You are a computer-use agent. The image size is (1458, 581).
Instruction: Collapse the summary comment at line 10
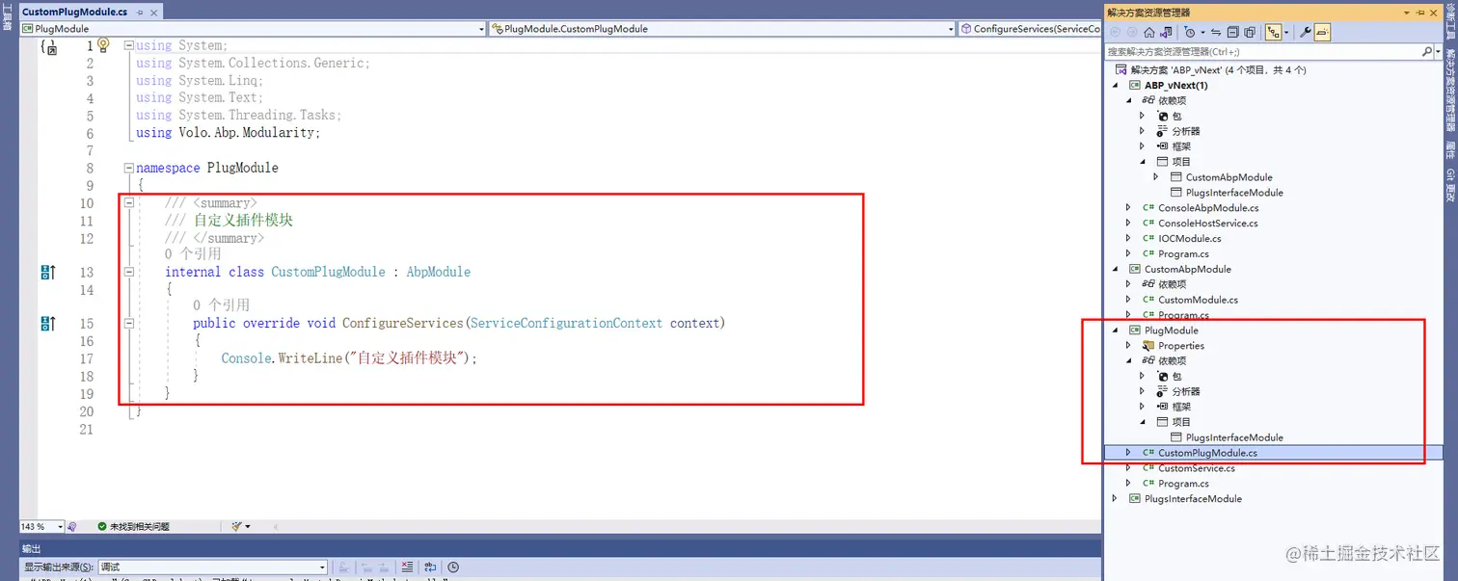[x=128, y=203]
